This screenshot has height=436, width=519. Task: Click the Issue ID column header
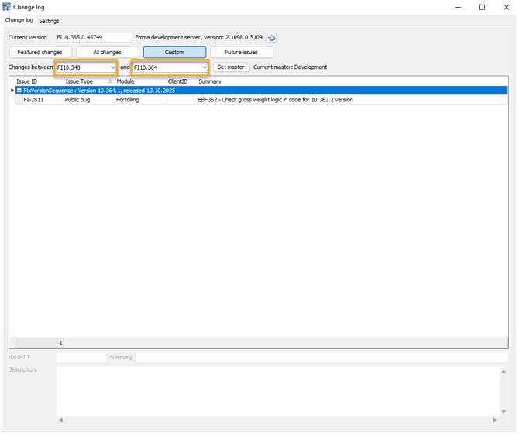point(27,81)
